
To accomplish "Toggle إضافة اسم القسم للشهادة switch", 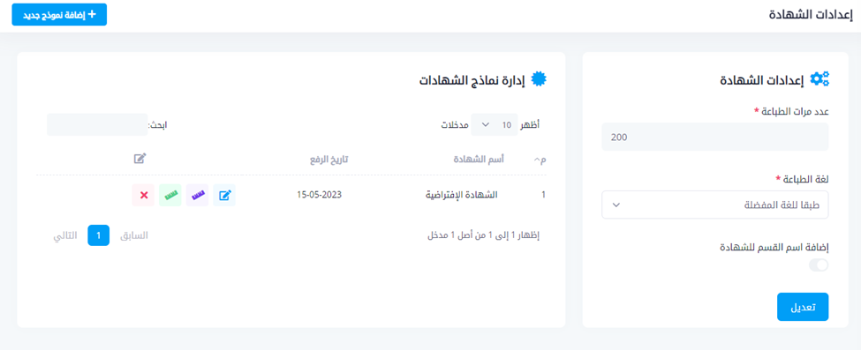I will point(819,265).
